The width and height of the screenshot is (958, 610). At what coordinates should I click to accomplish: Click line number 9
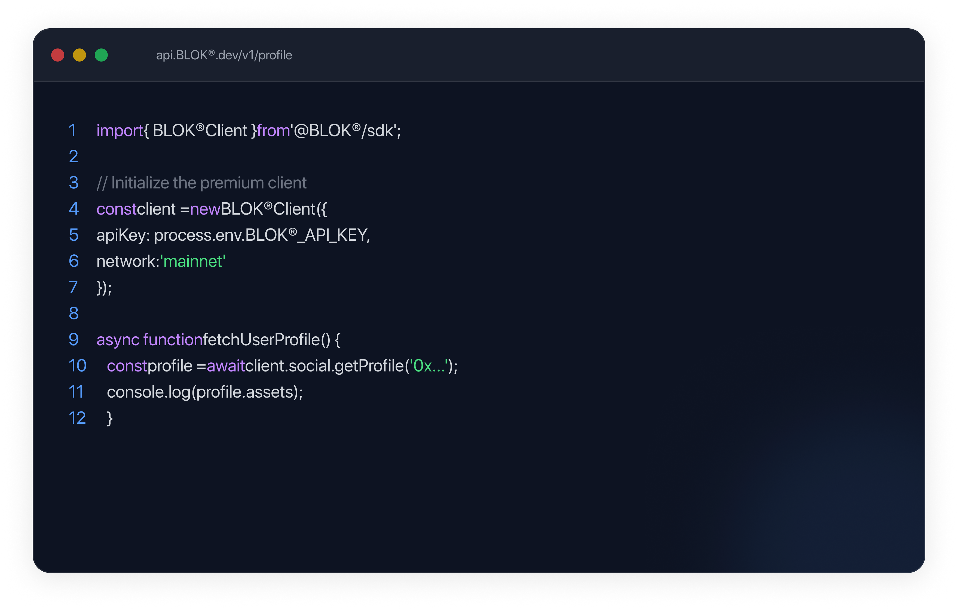point(74,340)
